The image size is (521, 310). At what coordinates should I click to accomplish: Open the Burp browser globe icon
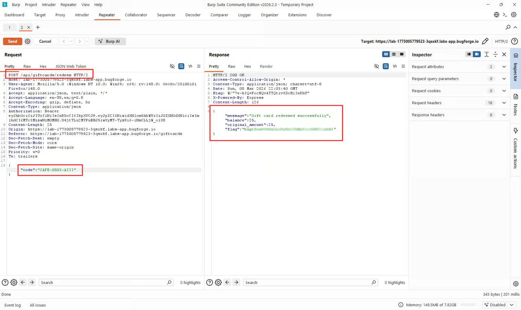pyautogui.click(x=496, y=15)
